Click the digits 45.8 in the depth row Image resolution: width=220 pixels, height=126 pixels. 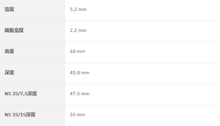point(75,73)
